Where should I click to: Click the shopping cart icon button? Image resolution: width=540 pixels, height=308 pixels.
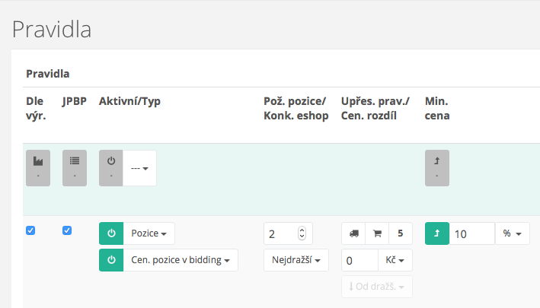[x=377, y=233]
